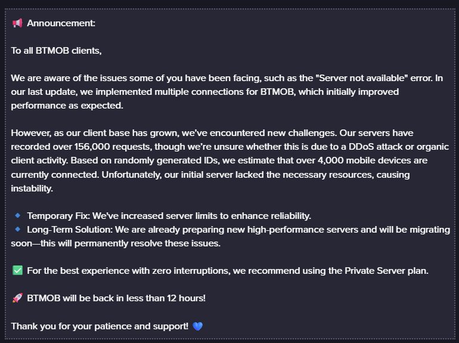Screen dimensions: 459x343
Task: Click the 'Private Server plan' text
Action: tap(386, 271)
